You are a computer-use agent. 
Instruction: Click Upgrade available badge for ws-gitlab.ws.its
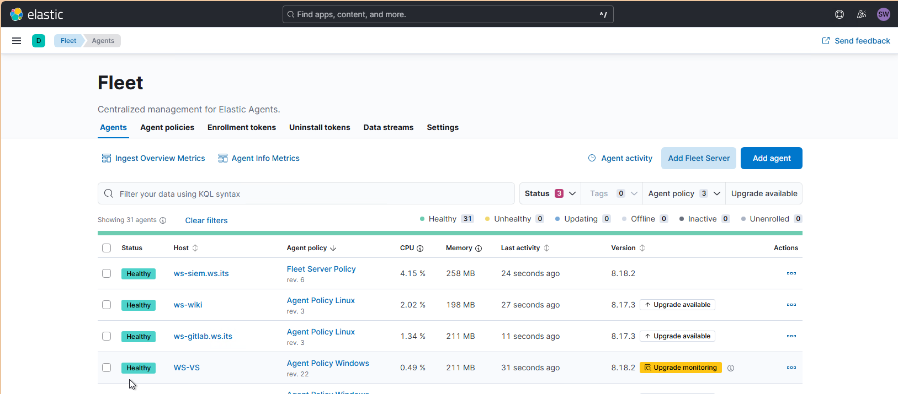[x=677, y=336]
